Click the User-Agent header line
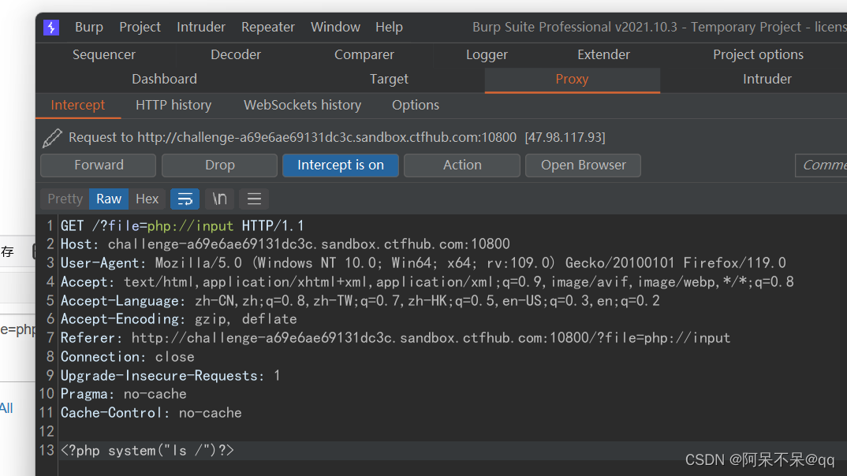The width and height of the screenshot is (847, 476). click(423, 263)
